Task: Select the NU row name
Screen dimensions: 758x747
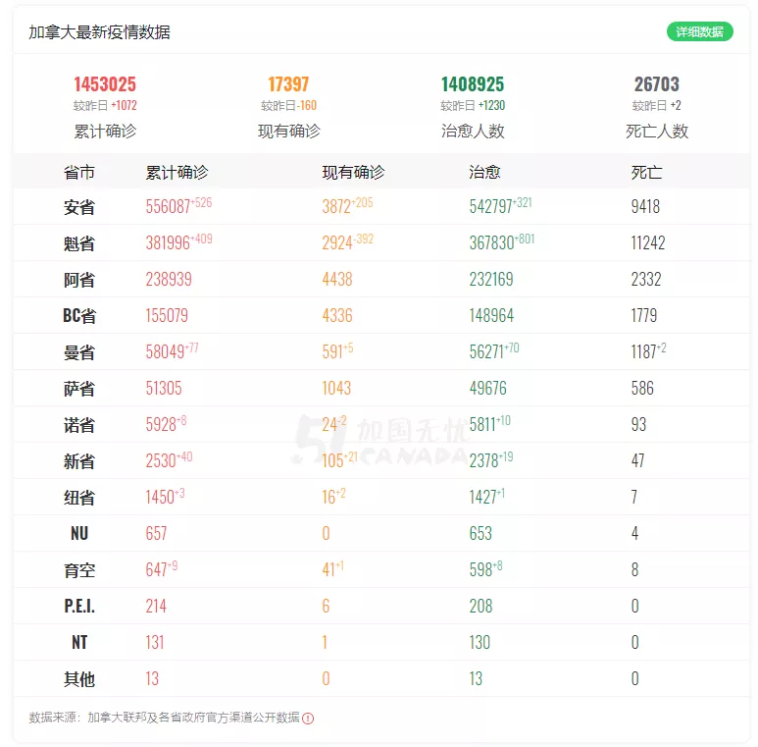Action: coord(79,534)
